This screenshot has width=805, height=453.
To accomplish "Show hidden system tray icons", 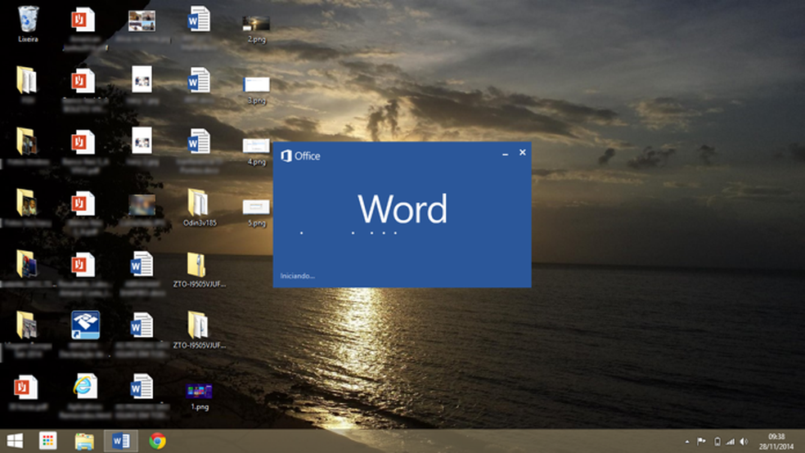I will [x=687, y=442].
